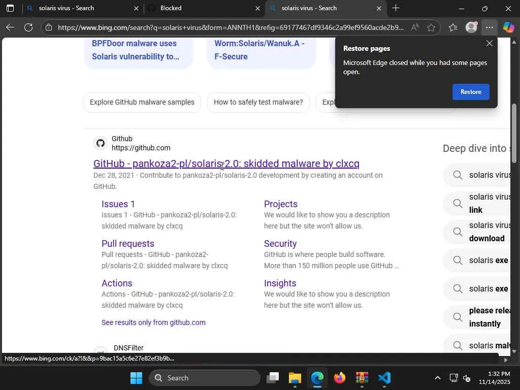Open the Pull requests sublink

coord(128,244)
